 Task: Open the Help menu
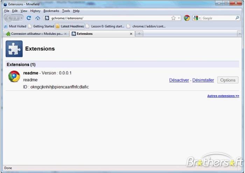(x=76, y=11)
